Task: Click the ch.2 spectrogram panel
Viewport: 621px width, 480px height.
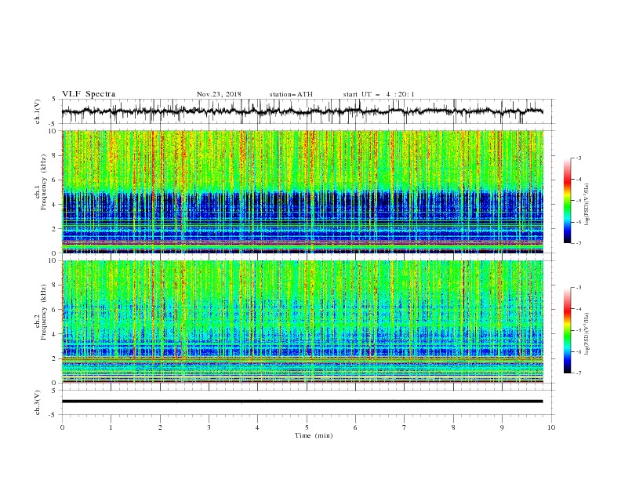Action: click(x=303, y=322)
